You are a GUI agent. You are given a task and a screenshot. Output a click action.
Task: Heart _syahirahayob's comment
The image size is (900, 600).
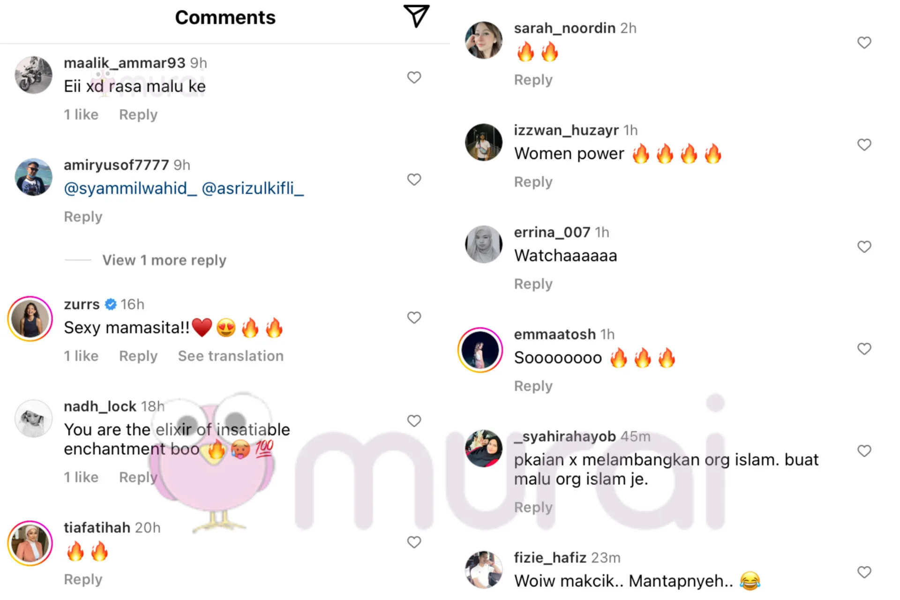click(864, 451)
